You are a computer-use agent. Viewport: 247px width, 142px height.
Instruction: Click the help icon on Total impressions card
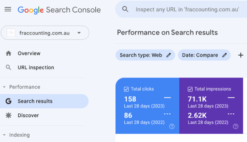click(x=235, y=127)
